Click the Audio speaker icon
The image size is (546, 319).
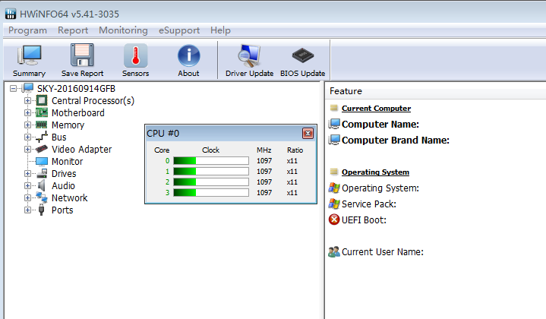42,185
